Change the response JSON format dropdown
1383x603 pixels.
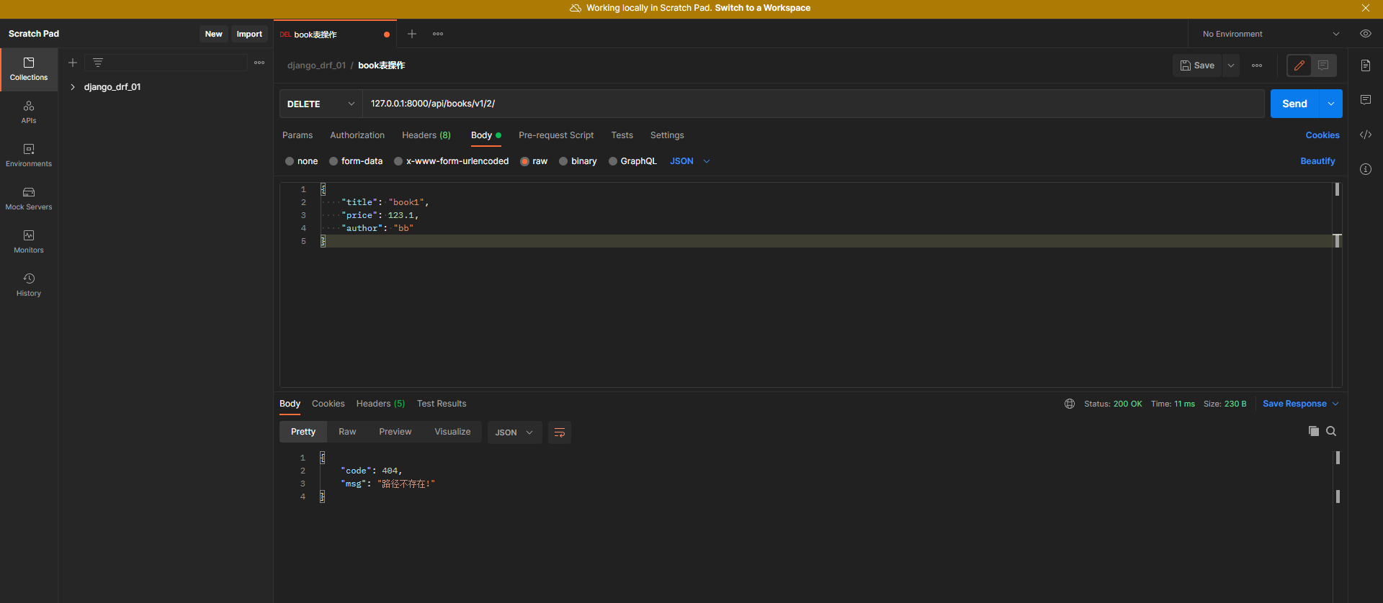(x=514, y=432)
